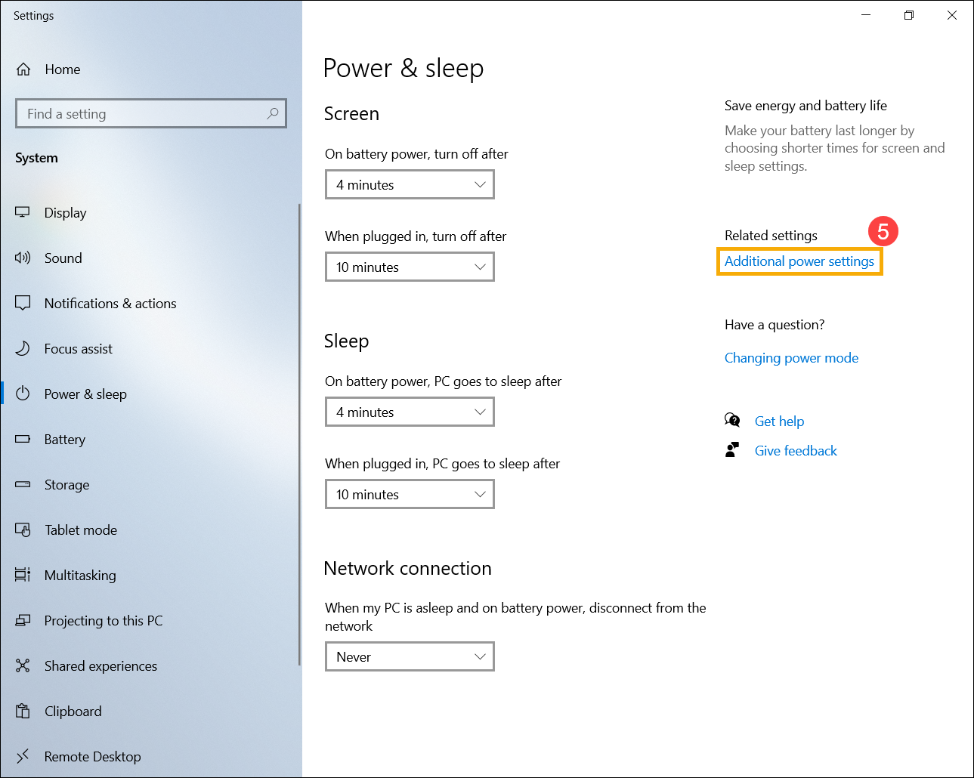Image resolution: width=974 pixels, height=778 pixels.
Task: Click the Get help chat icon
Action: tap(732, 420)
